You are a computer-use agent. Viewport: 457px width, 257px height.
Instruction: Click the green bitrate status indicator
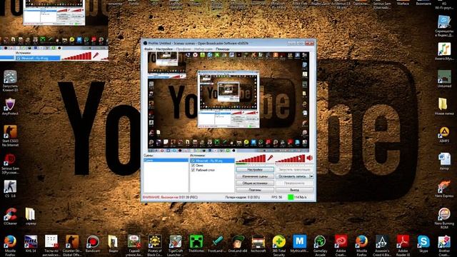pos(291,197)
